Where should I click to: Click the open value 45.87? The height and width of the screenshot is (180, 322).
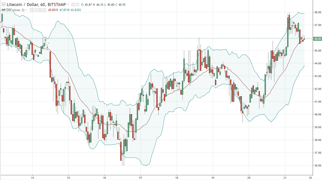[88, 5]
